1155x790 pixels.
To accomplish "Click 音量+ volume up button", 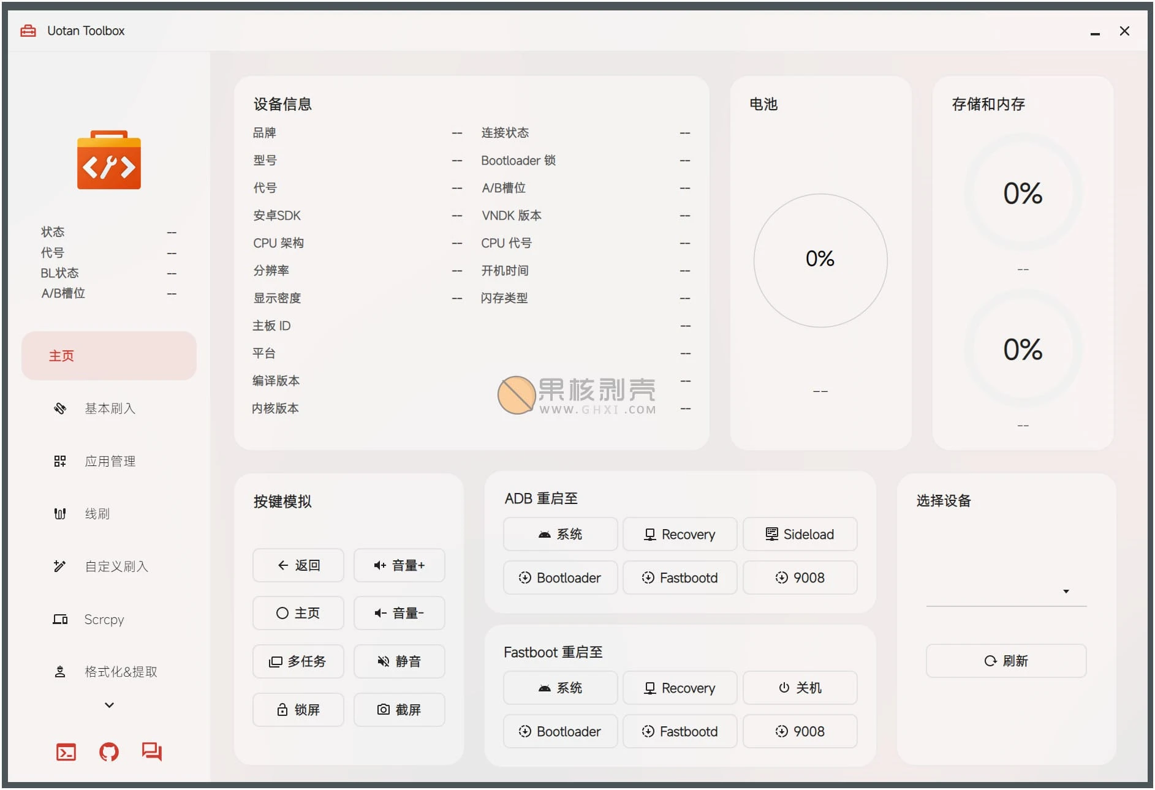I will coord(400,565).
